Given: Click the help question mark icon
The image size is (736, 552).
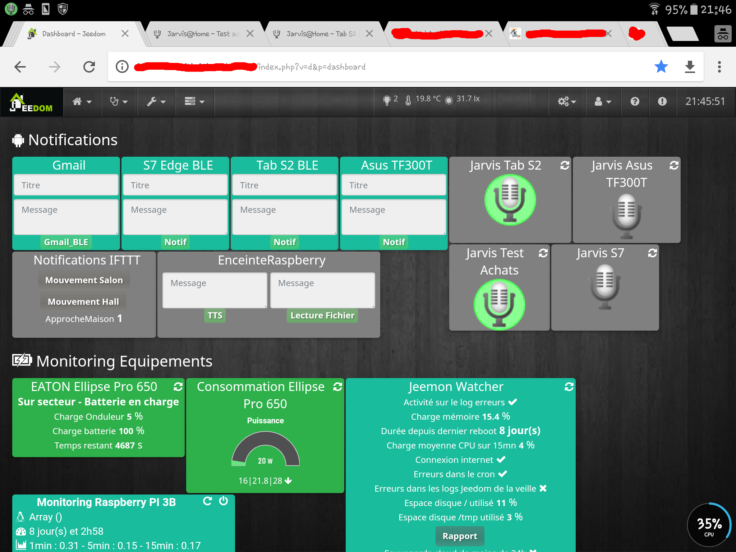Looking at the screenshot, I should coord(635,102).
